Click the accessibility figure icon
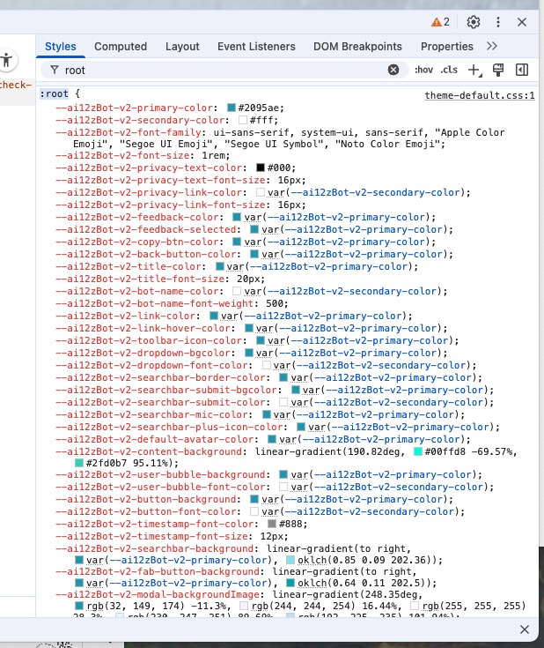 (x=7, y=60)
